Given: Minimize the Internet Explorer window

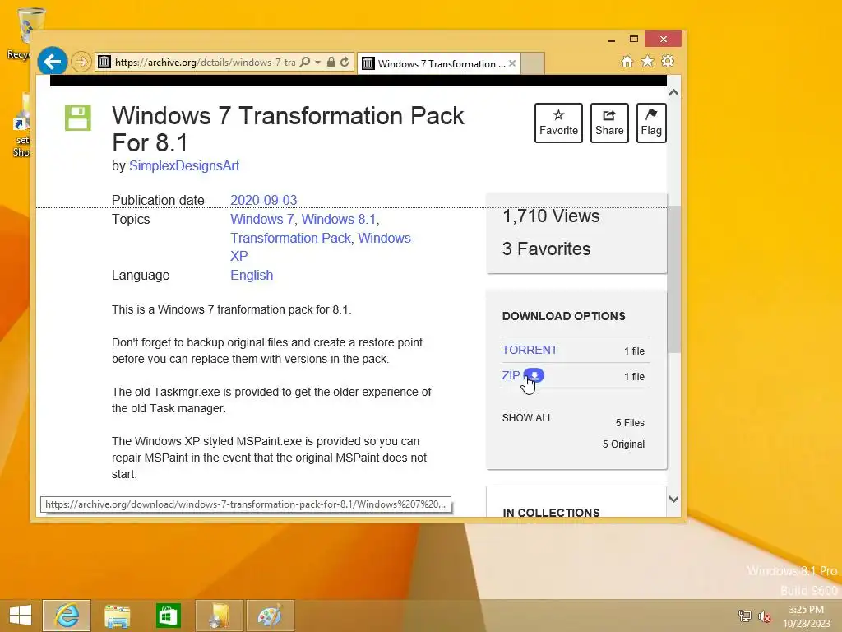Looking at the screenshot, I should 612,39.
